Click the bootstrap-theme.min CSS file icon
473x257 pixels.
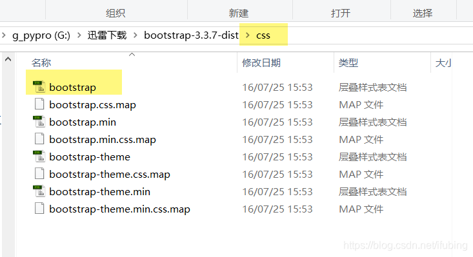click(39, 191)
